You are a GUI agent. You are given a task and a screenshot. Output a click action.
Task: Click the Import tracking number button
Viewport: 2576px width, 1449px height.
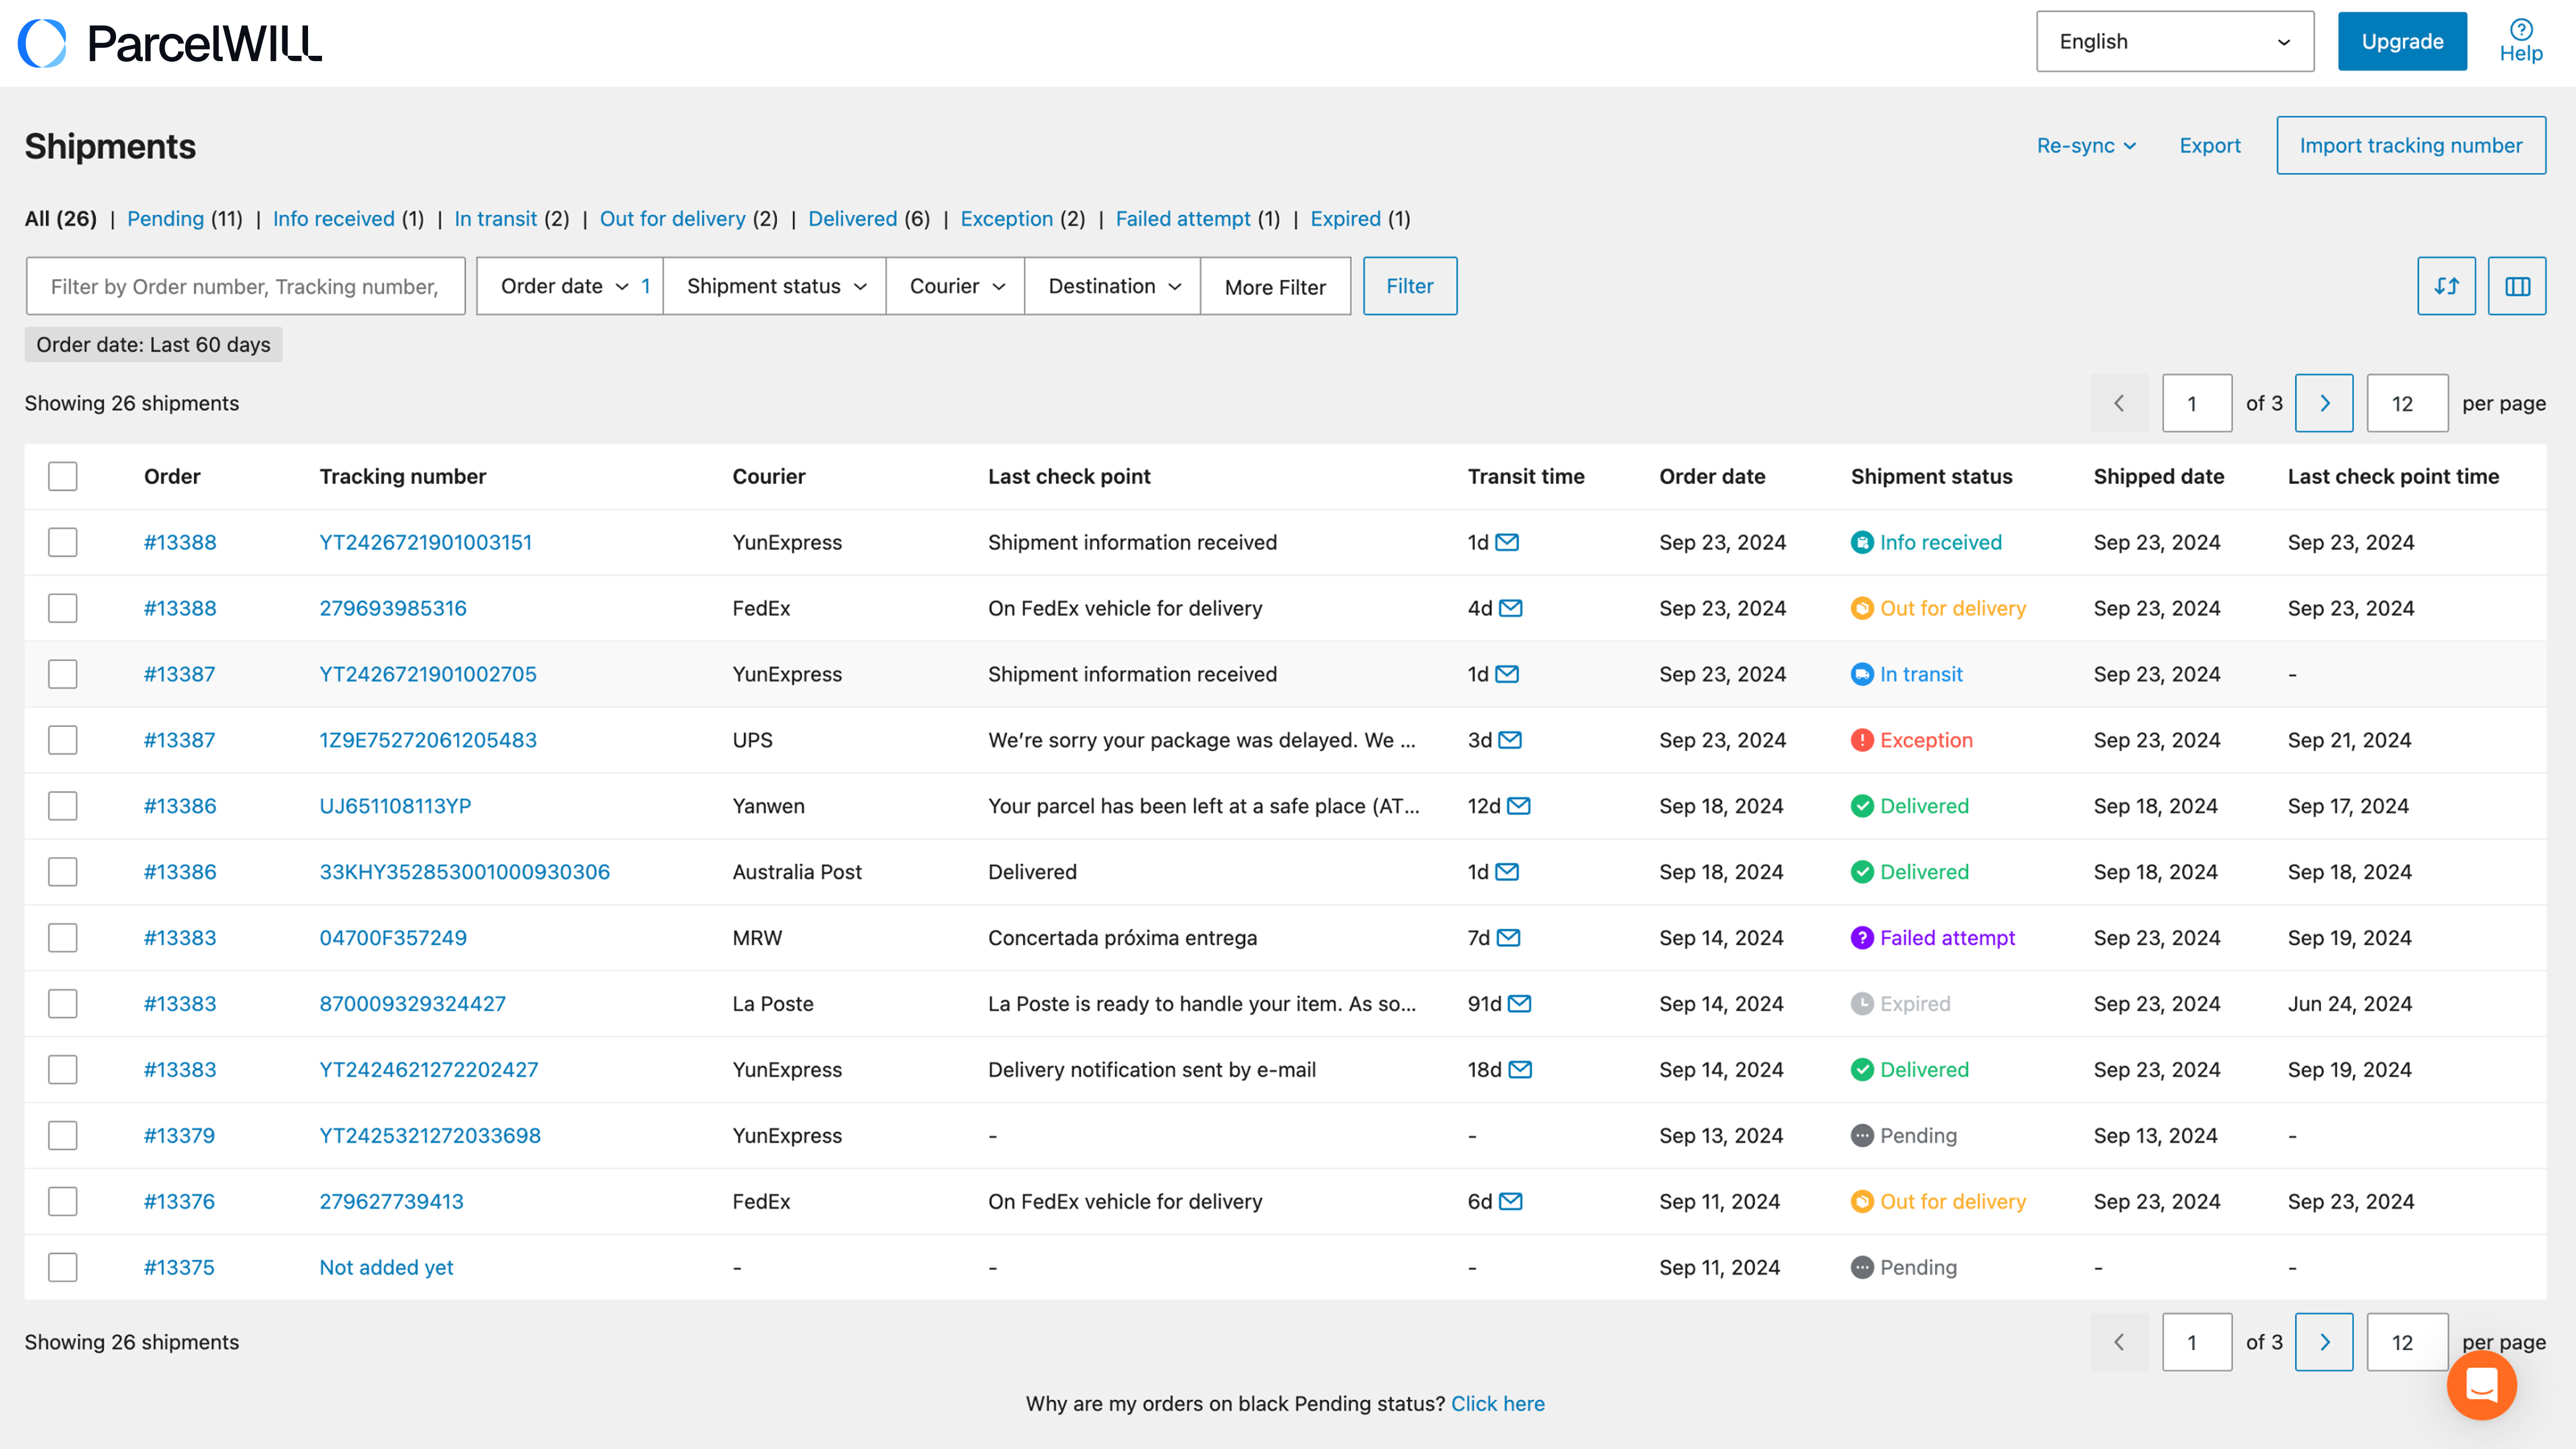[2410, 146]
